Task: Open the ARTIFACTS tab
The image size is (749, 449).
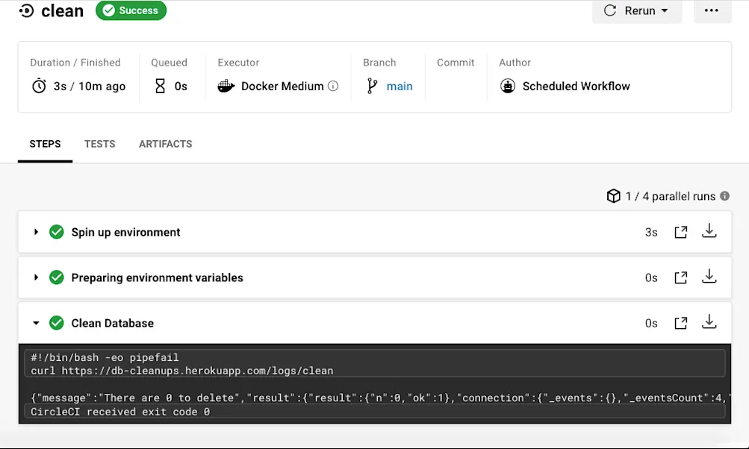Action: (165, 144)
